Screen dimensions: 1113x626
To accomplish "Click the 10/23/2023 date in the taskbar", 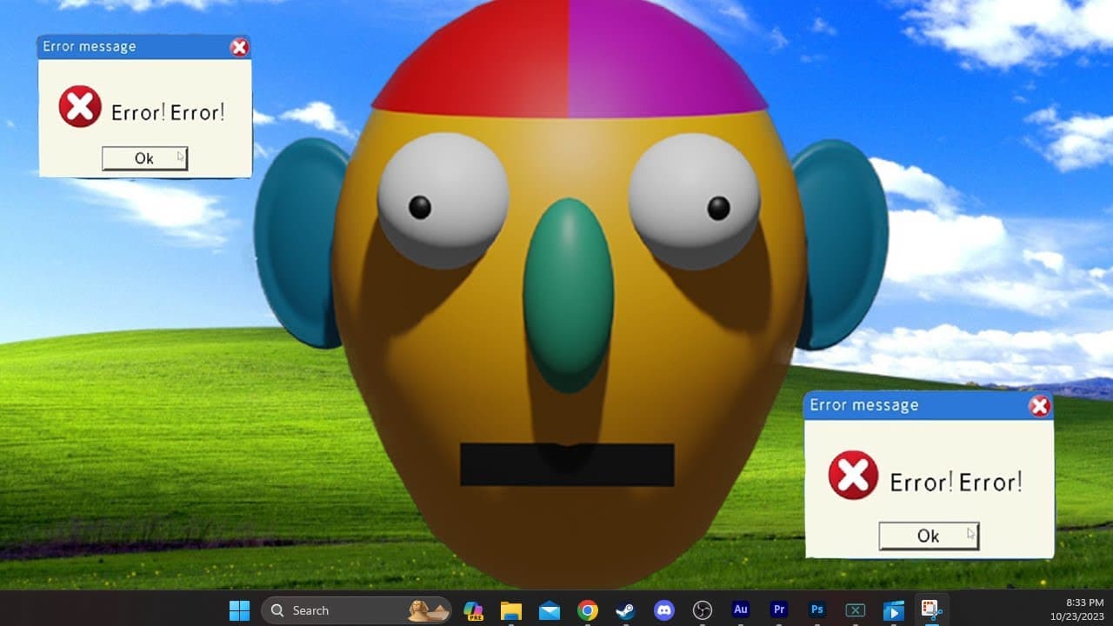I will (1076, 616).
